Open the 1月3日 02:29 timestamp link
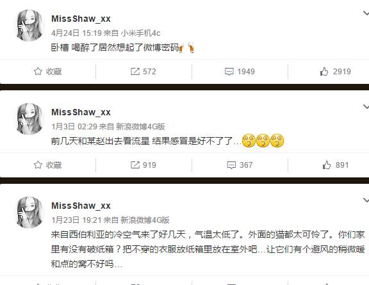369x285 pixels. [x=74, y=127]
